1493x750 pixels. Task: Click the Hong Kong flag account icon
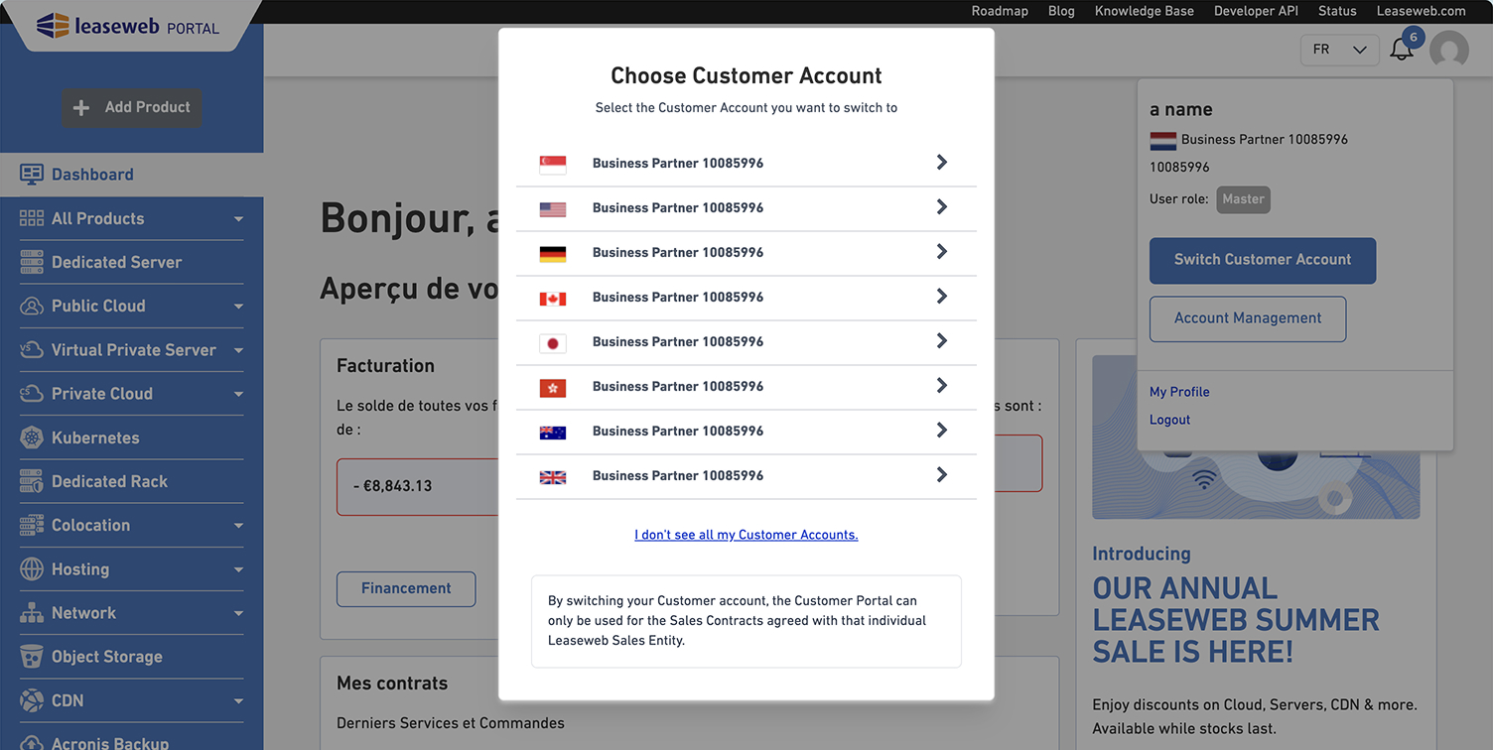[x=553, y=387]
